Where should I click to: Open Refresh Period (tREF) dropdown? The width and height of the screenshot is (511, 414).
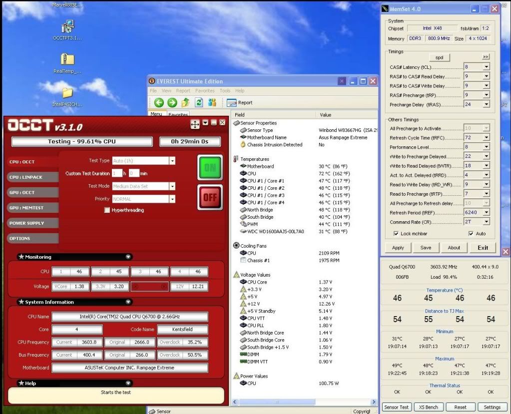(x=486, y=212)
